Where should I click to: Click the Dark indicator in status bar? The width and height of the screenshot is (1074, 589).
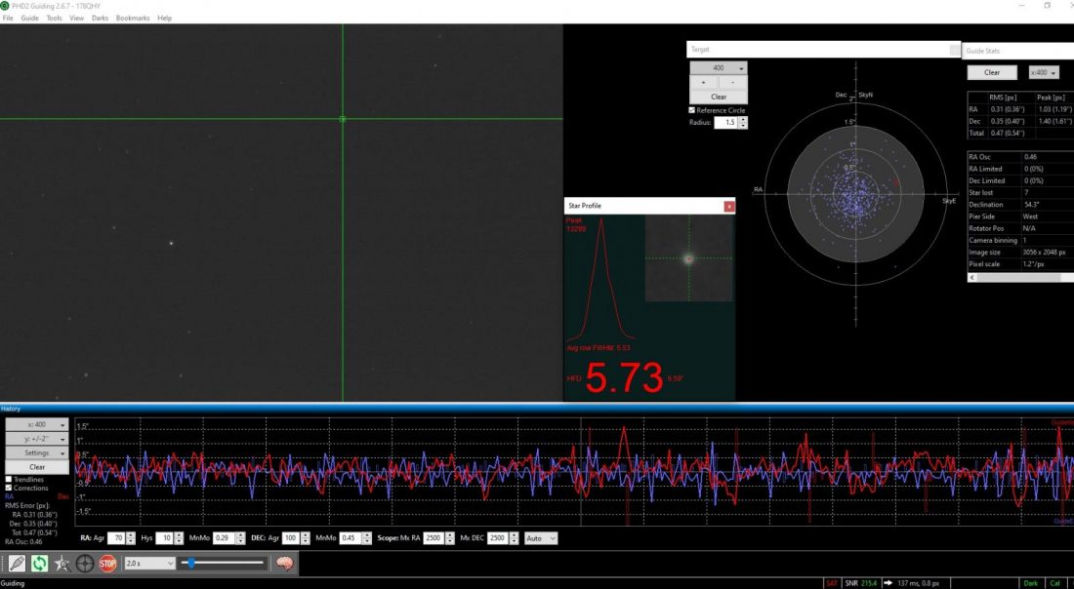1030,583
